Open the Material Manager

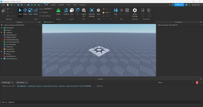pos(92,12)
